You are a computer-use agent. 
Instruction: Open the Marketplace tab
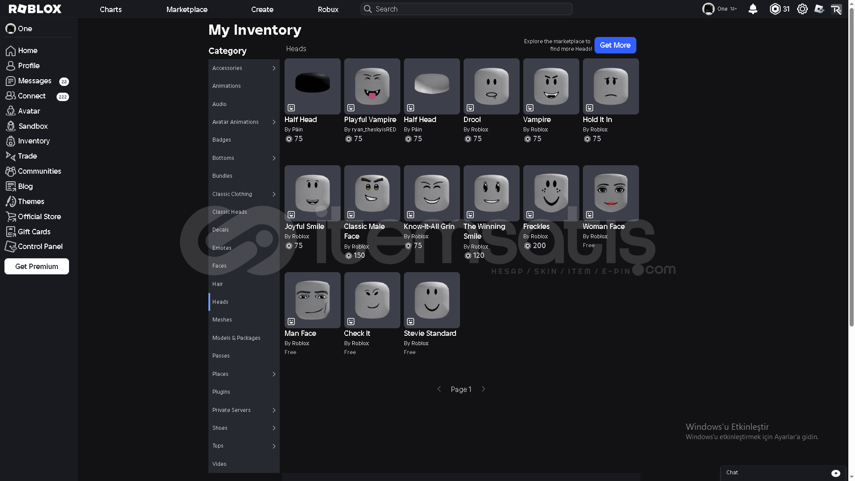(187, 9)
